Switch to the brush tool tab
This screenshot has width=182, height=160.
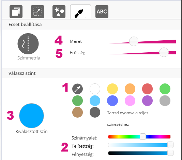pos(80,12)
